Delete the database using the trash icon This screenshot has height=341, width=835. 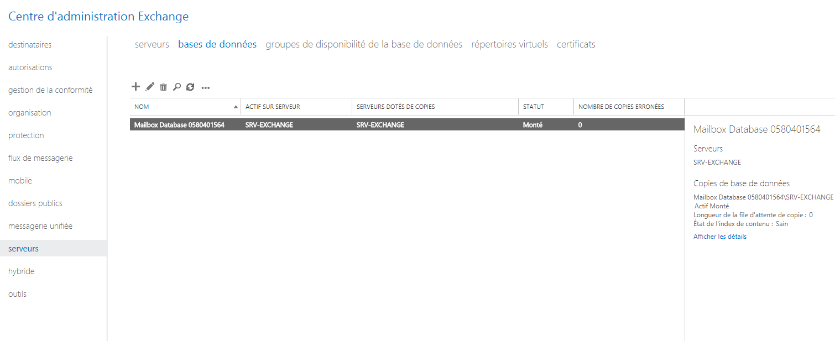[163, 87]
